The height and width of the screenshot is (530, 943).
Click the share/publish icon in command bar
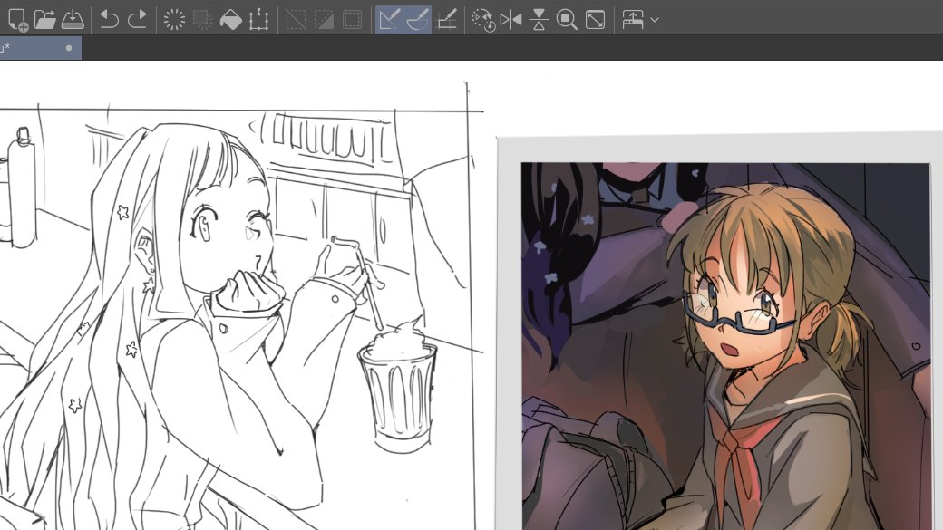633,20
